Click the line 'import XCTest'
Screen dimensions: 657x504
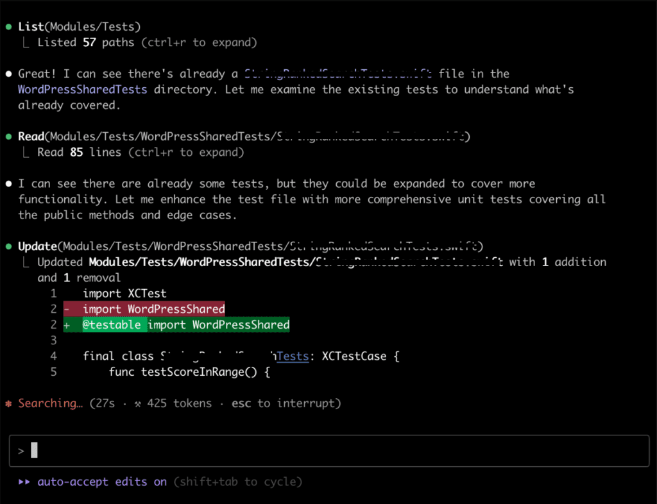pyautogui.click(x=124, y=294)
